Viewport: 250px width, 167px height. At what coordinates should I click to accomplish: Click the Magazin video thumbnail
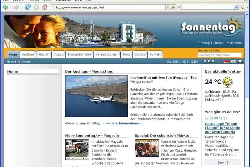[77, 149]
